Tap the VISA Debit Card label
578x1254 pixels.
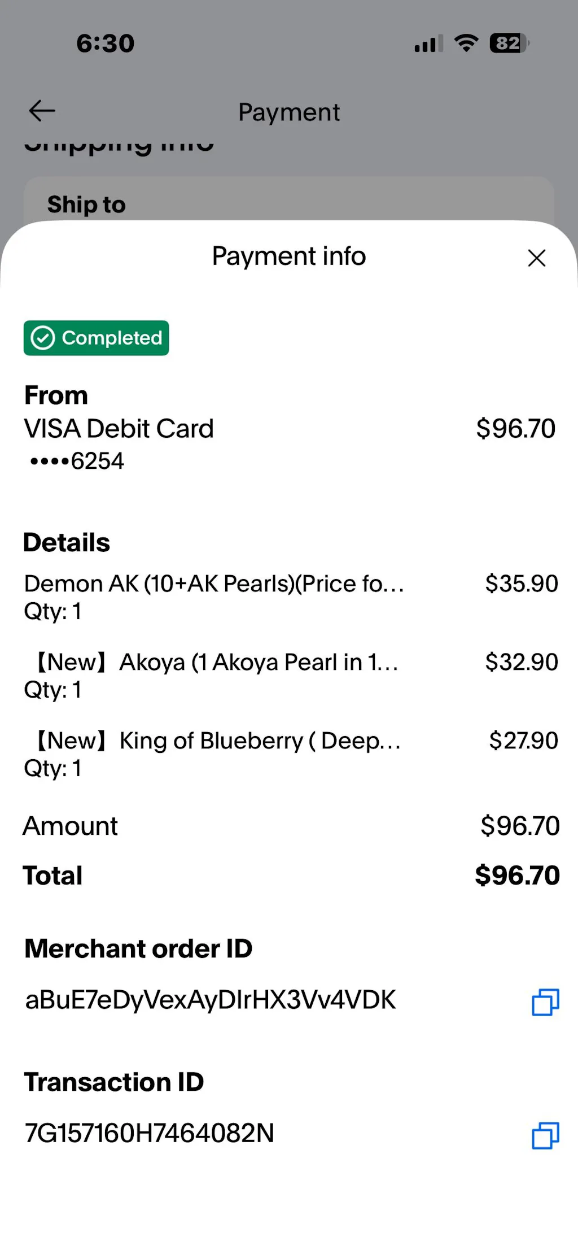(119, 429)
